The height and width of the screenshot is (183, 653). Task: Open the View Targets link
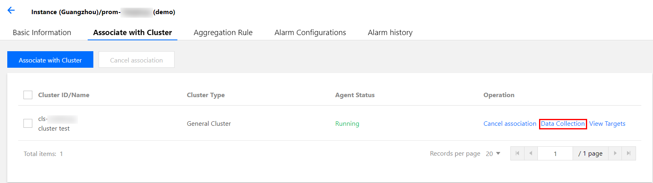(607, 124)
